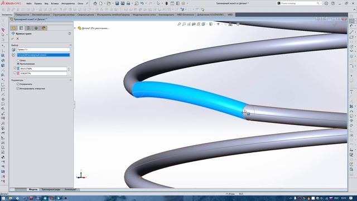Switch to the Листовой металл ribbon tab
The image size is (357, 201).
tap(41, 15)
